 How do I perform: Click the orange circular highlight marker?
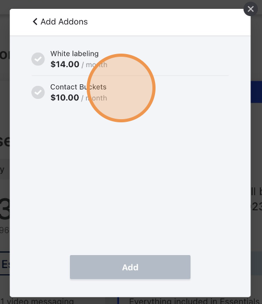(x=121, y=88)
